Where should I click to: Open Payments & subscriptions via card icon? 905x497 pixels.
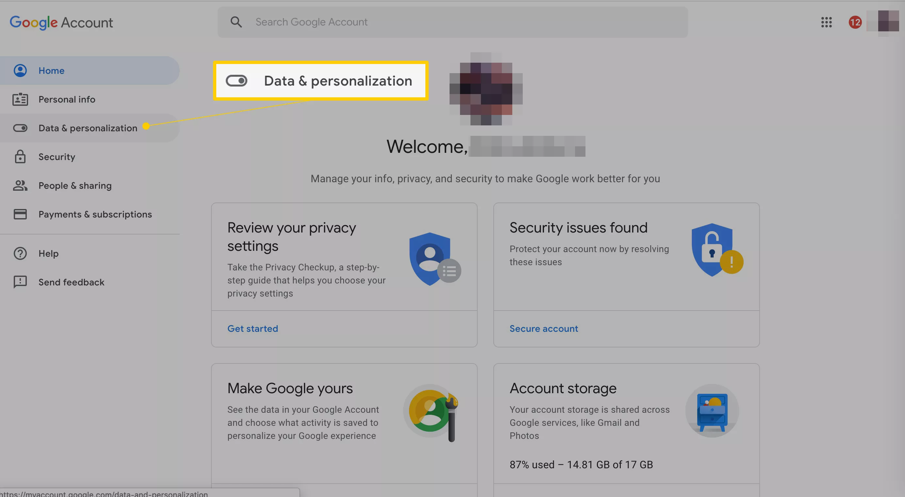(20, 214)
